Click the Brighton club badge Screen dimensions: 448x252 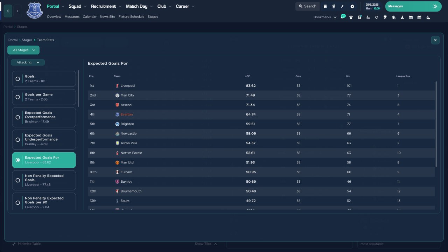point(117,124)
